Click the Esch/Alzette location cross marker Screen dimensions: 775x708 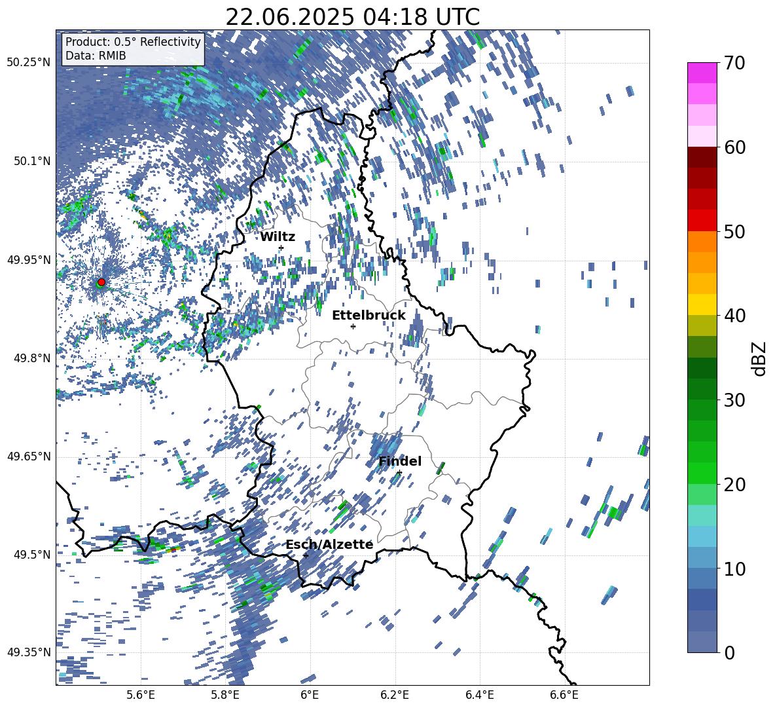[306, 555]
